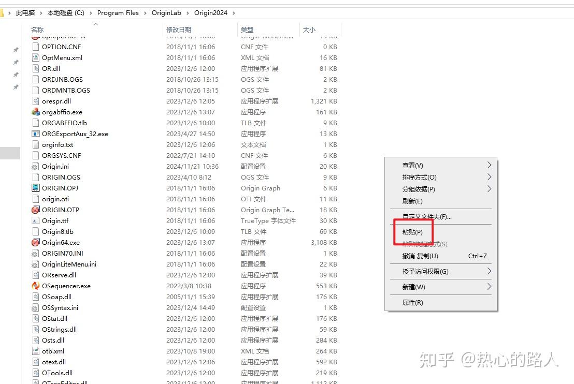574x384 pixels.
Task: Choose 属性 in the context menu
Action: pos(413,303)
